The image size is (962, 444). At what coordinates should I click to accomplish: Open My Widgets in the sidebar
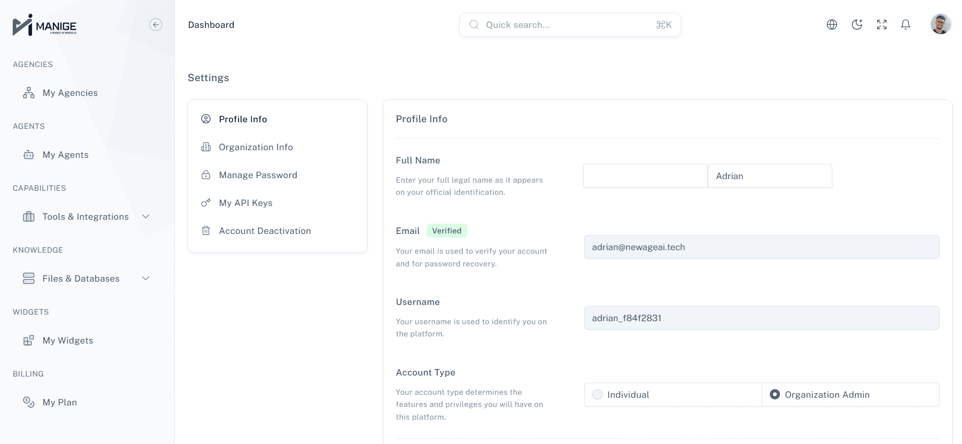pyautogui.click(x=68, y=340)
